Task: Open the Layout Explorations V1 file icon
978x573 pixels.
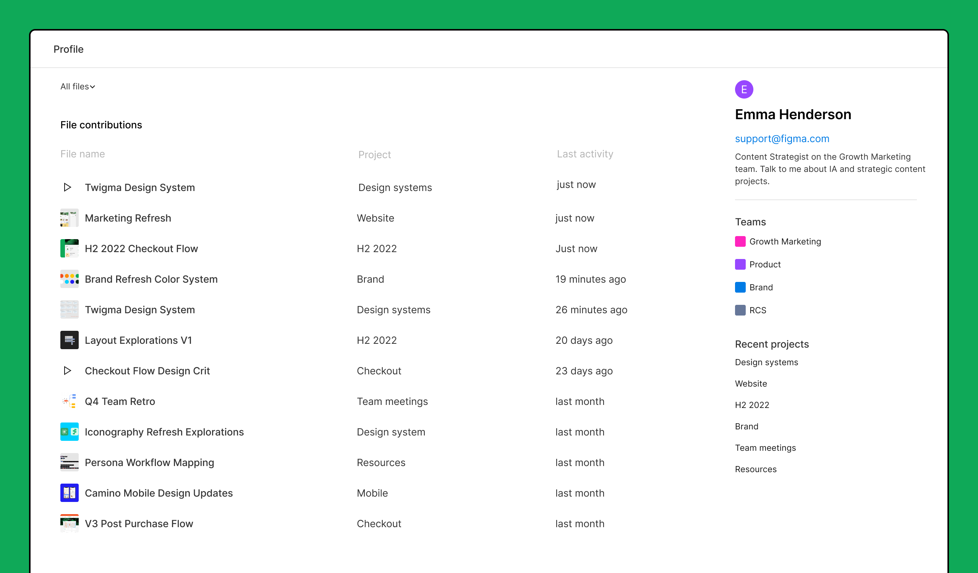Action: [69, 340]
